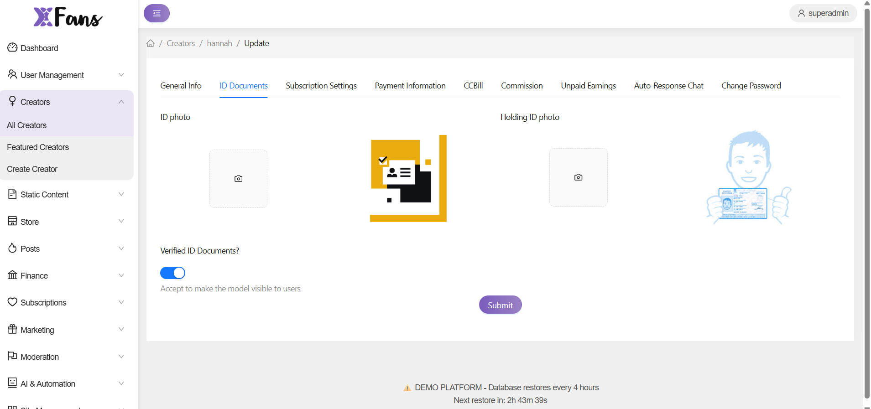
Task: Click the Store shop icon
Action: click(x=12, y=221)
